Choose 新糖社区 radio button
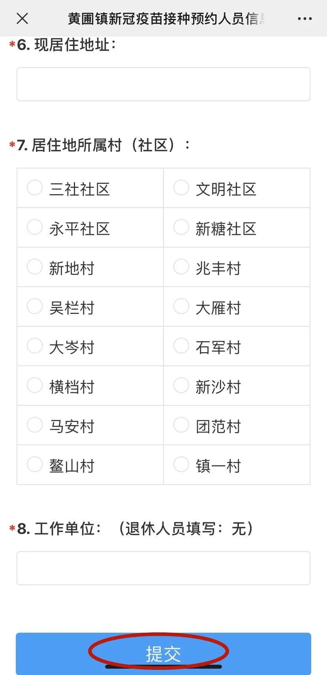This screenshot has width=327, height=675. click(x=181, y=227)
